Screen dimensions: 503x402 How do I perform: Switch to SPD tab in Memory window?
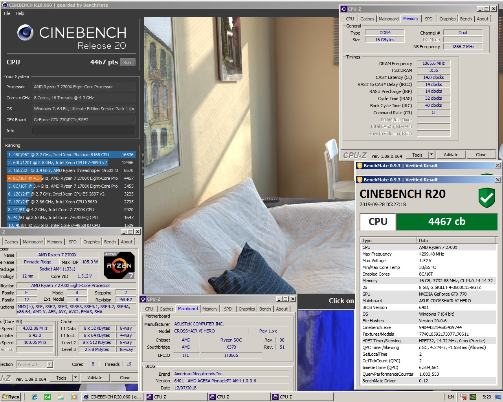click(429, 19)
